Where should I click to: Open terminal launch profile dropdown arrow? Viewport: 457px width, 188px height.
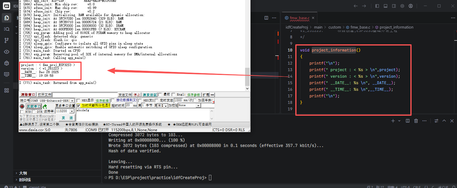(x=399, y=121)
